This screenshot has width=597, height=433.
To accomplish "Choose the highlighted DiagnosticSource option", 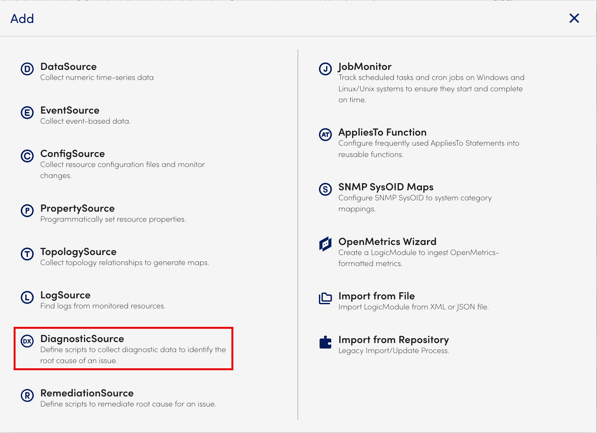I will (82, 339).
